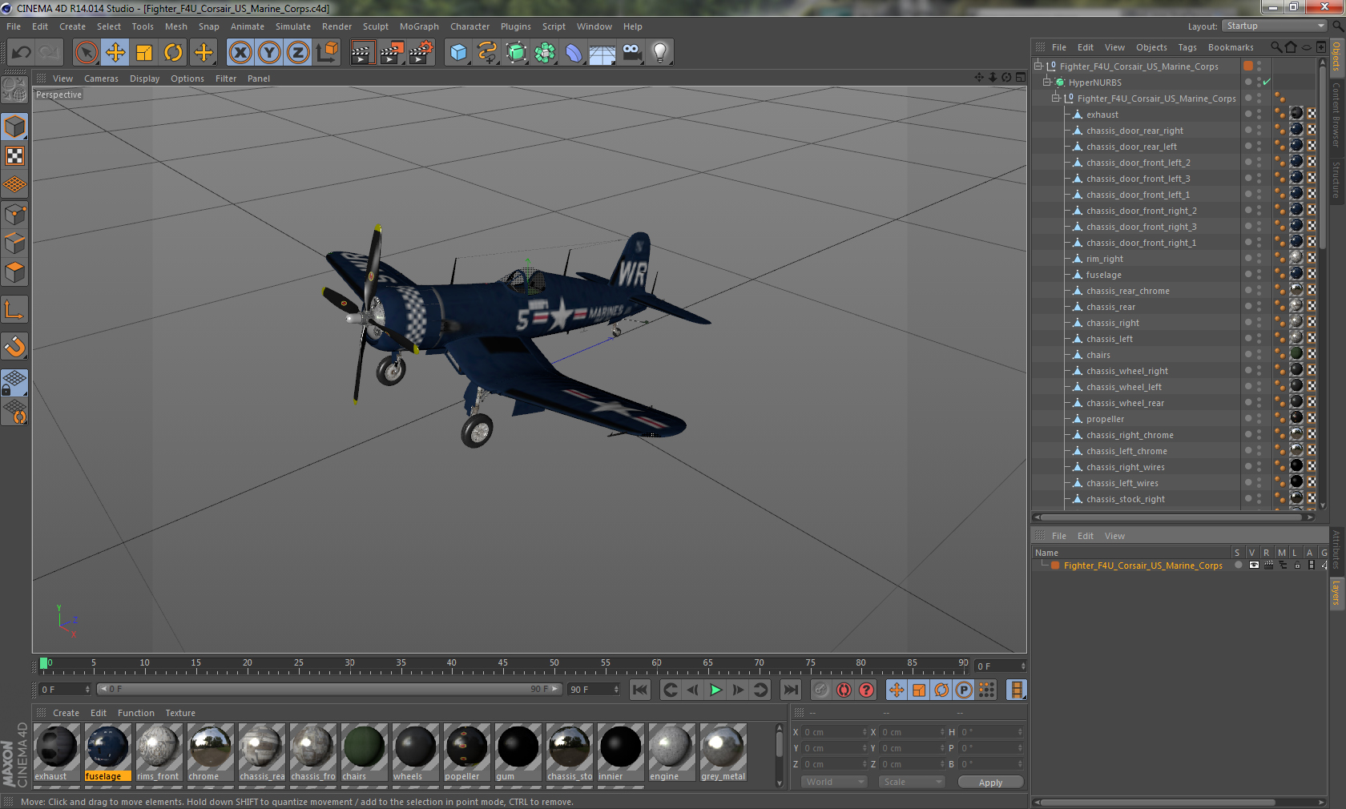Click frame 45 on the timeline ruler
Image resolution: width=1346 pixels, height=809 pixels.
502,665
